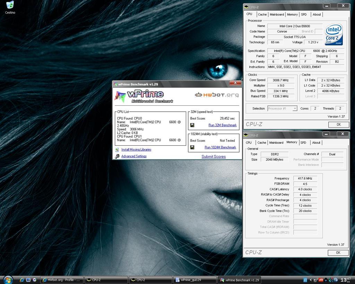Viewport: 355px width, 284px height.
Task: Click the Core Speed 3006.7 MHz field
Action: point(281,80)
